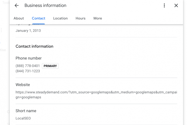
Task: Click the PRIMARY badge
Action: coord(50,66)
